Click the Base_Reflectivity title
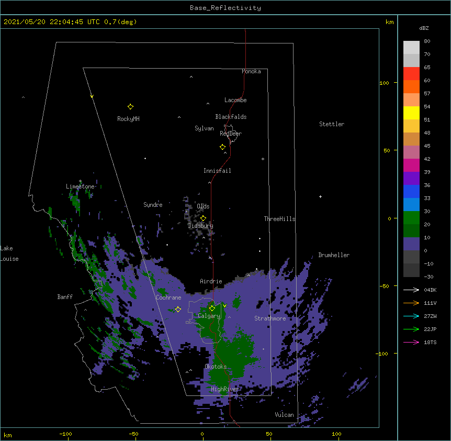 point(225,8)
